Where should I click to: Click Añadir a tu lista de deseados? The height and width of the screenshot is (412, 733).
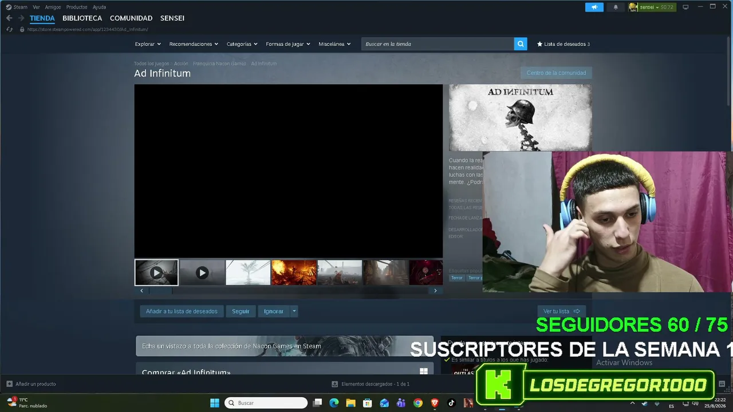point(182,311)
